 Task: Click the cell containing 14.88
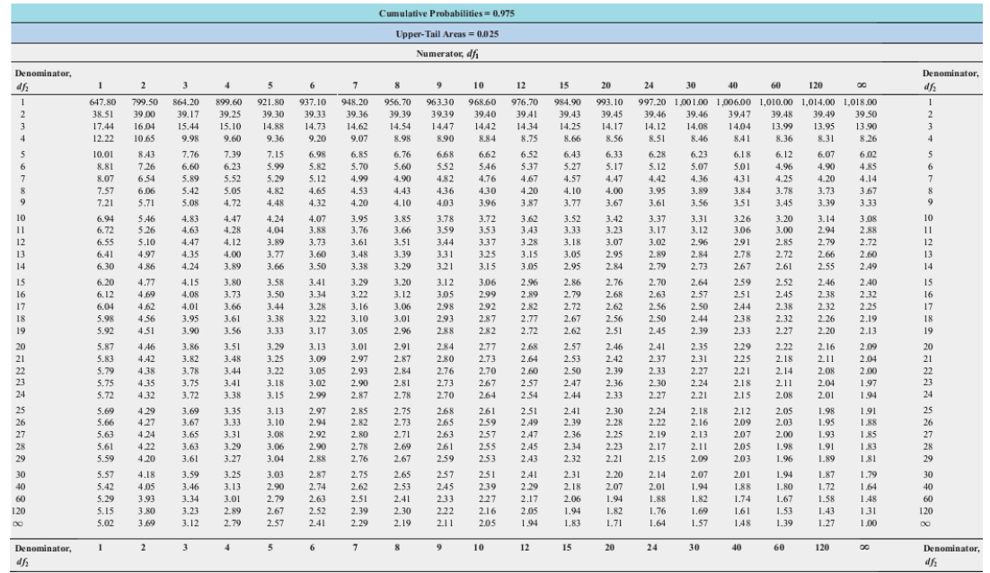pyautogui.click(x=273, y=127)
